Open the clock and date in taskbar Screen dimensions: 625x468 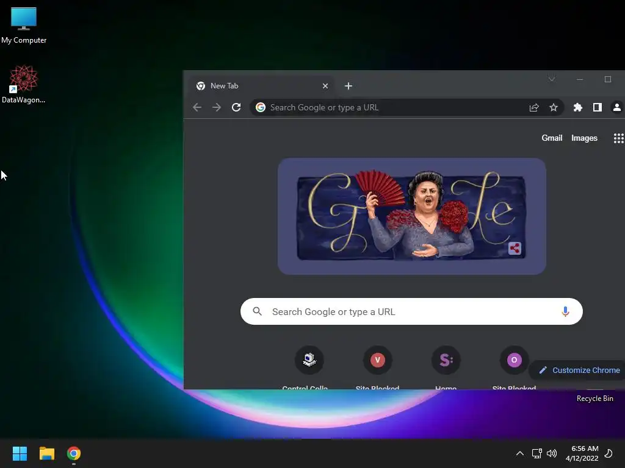(582, 453)
